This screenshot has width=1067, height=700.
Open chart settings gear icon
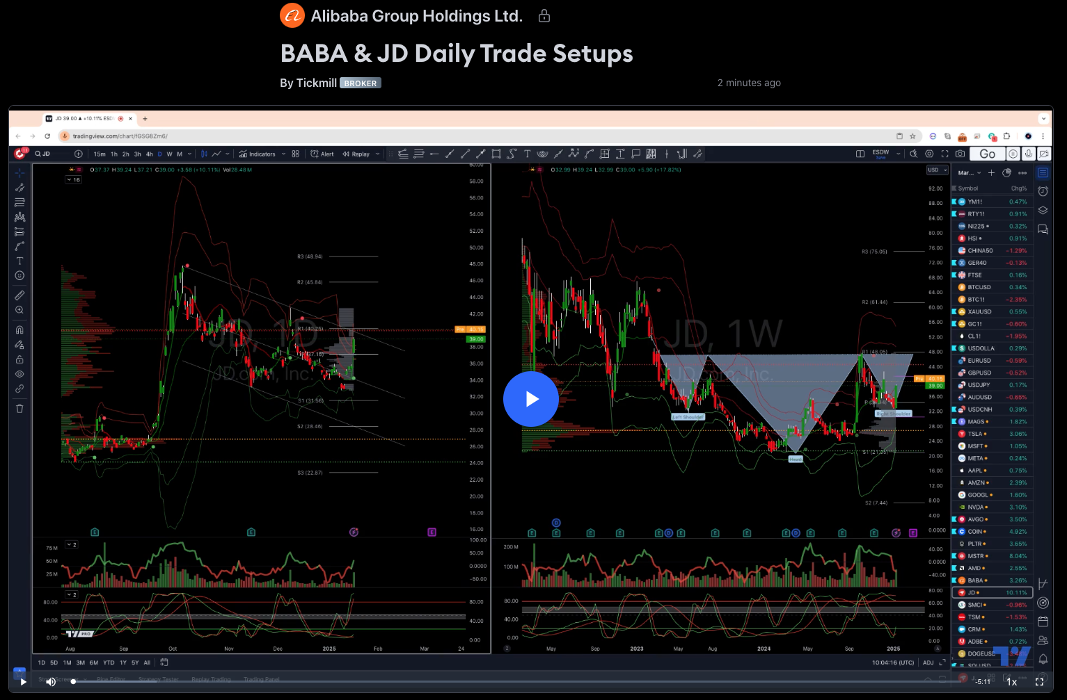(929, 154)
